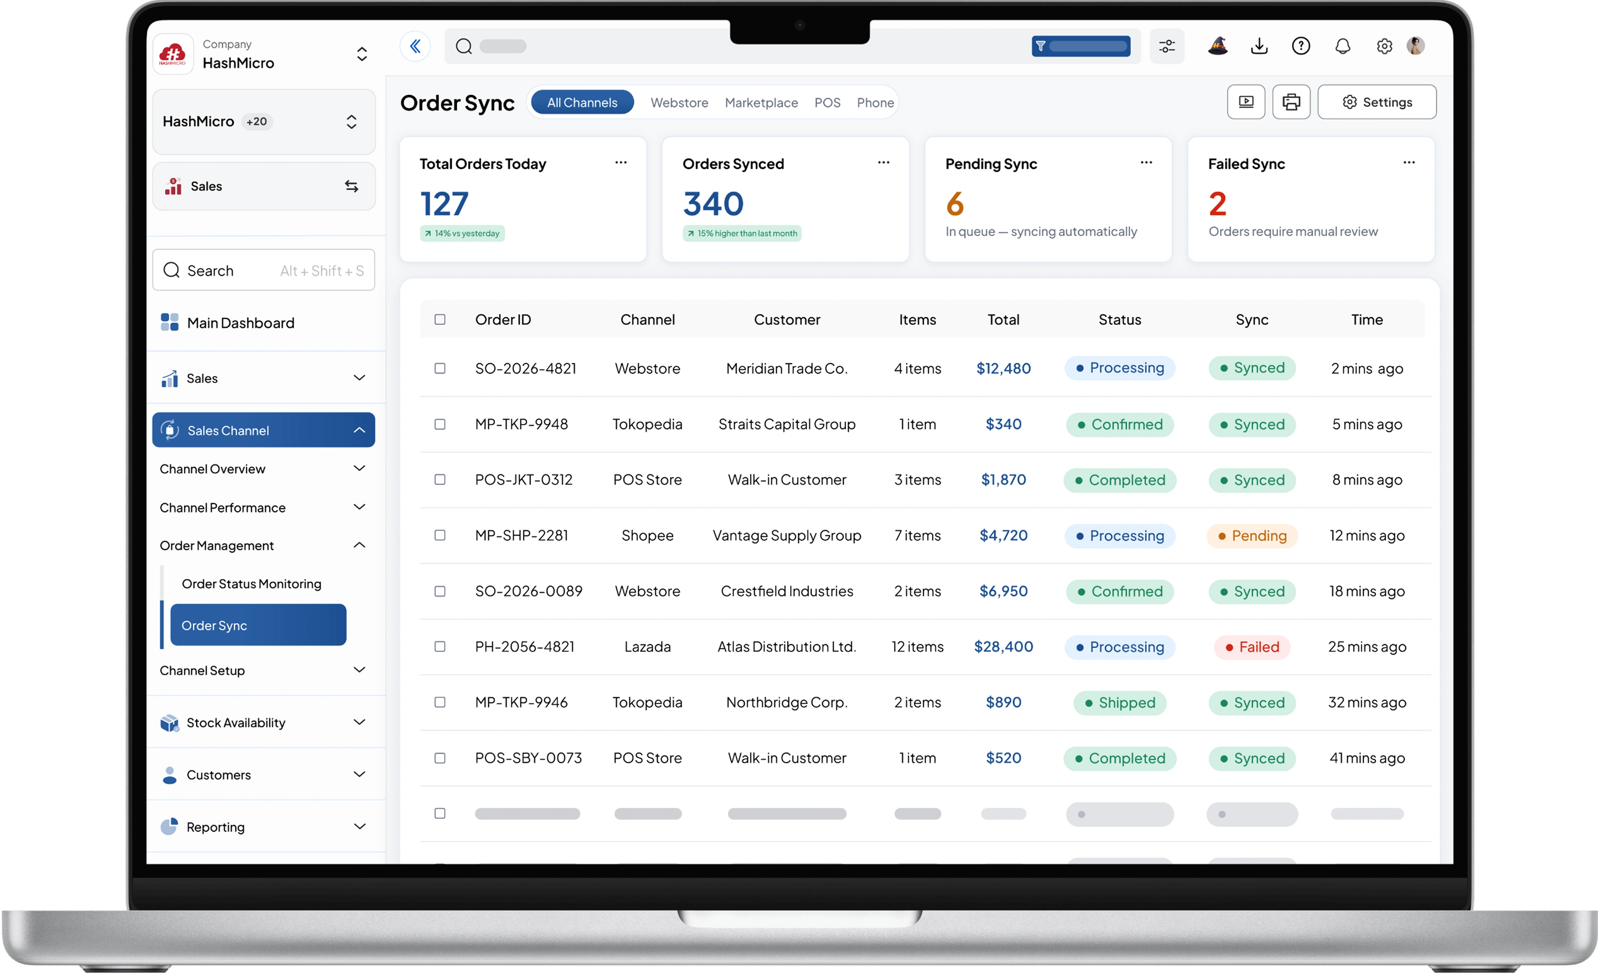Open Main Dashboard from the sidebar
1598x974 pixels.
pos(241,322)
